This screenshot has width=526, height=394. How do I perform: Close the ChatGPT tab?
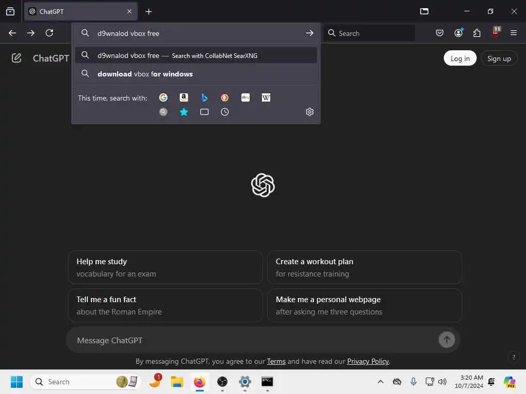click(x=129, y=11)
